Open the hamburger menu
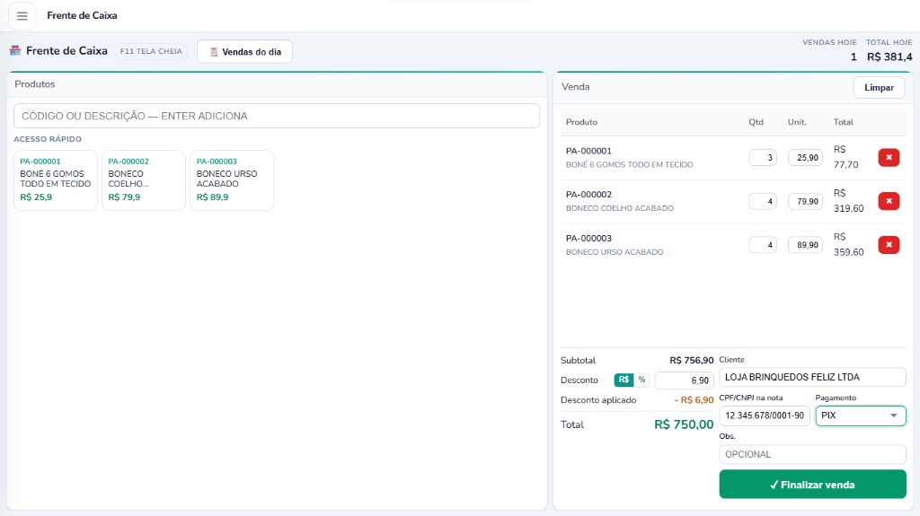The image size is (920, 516). click(x=22, y=16)
